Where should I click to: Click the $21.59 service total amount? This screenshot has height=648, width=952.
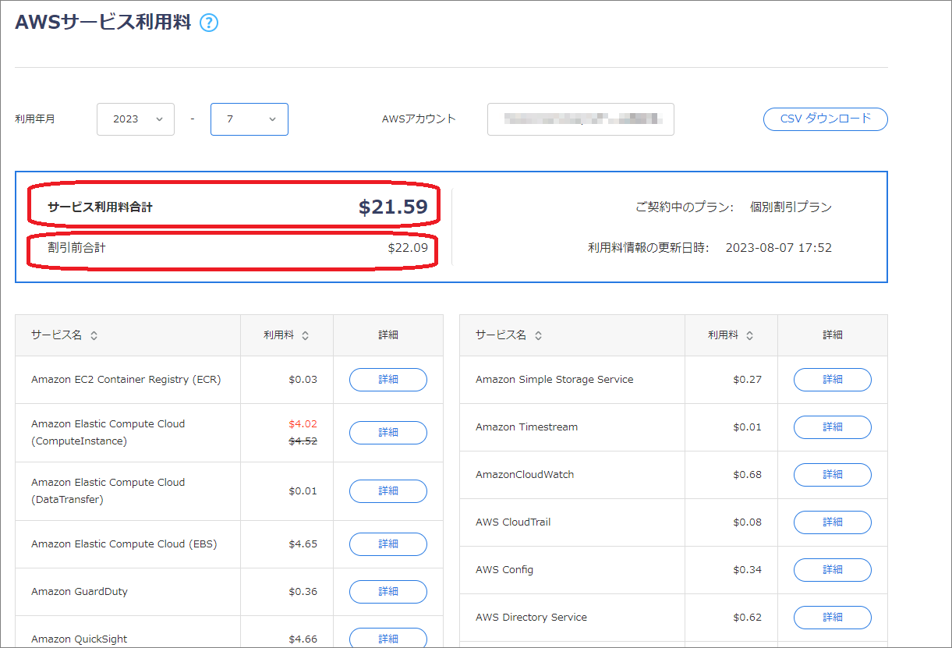pyautogui.click(x=393, y=207)
